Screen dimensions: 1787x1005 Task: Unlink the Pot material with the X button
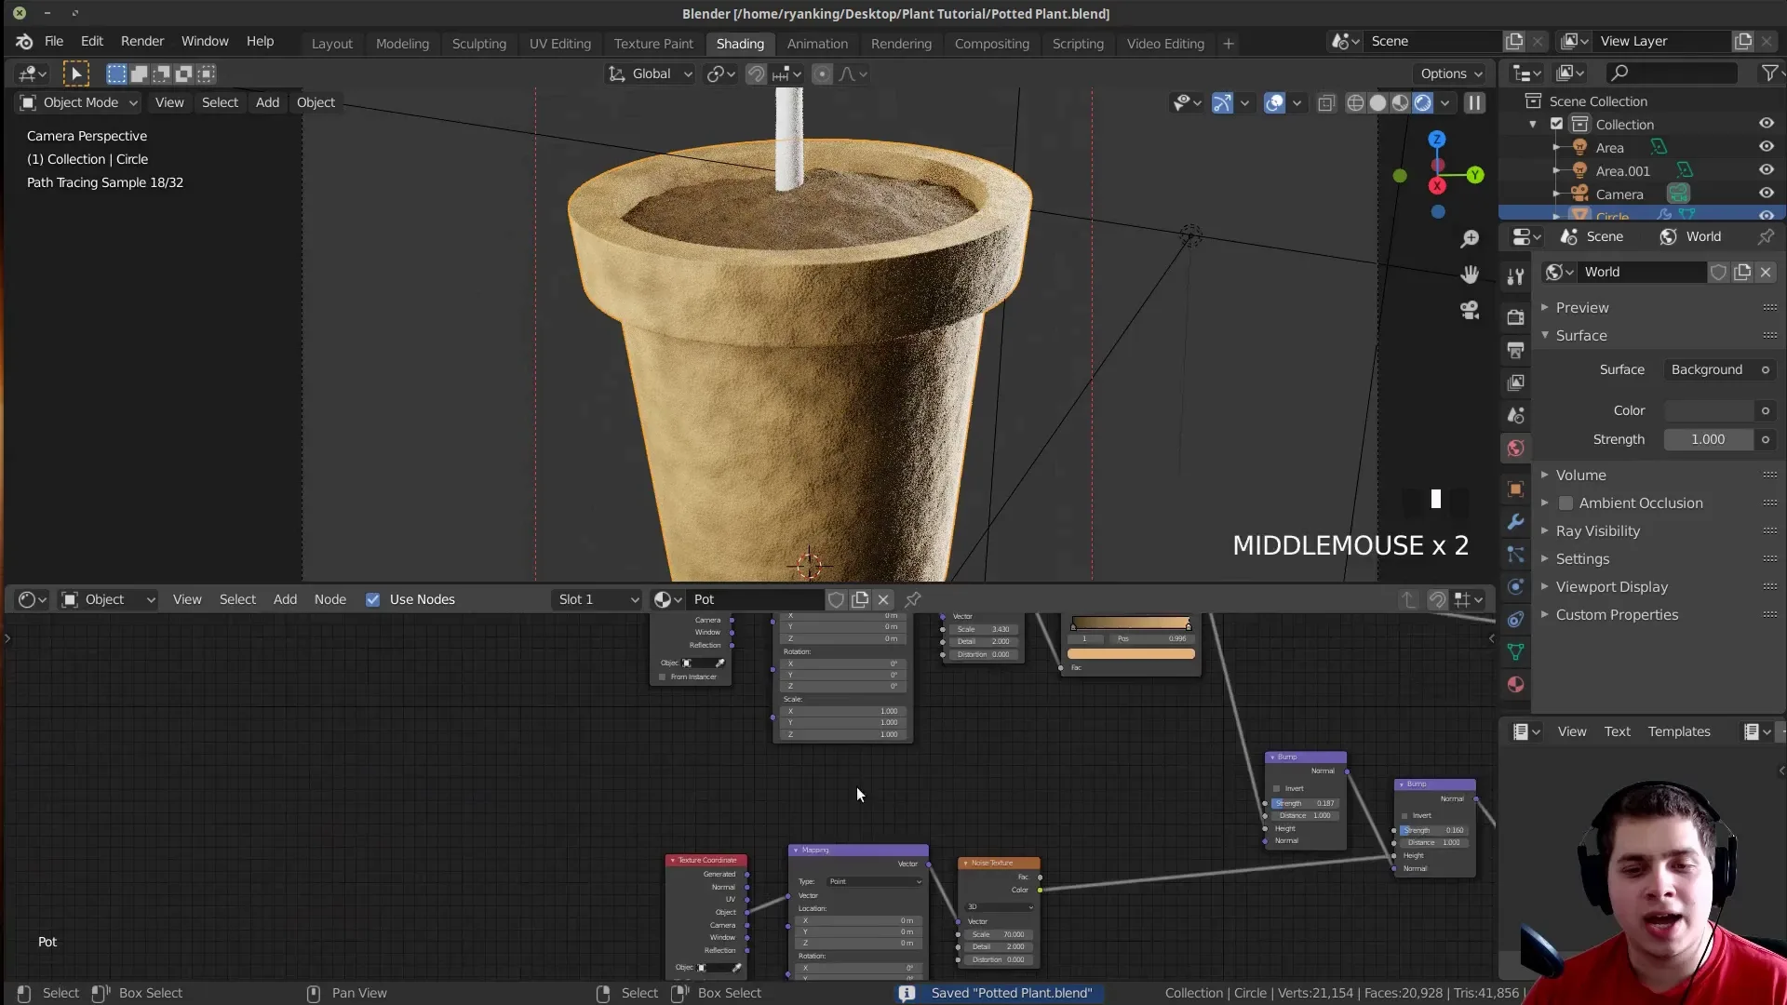click(x=882, y=599)
